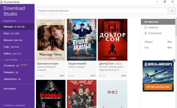The height and width of the screenshot is (108, 177).
Task: Click the Брачная история title text
Action: [x=48, y=64]
